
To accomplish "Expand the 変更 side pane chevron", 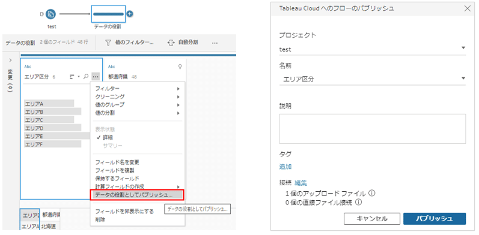I will click(x=10, y=60).
